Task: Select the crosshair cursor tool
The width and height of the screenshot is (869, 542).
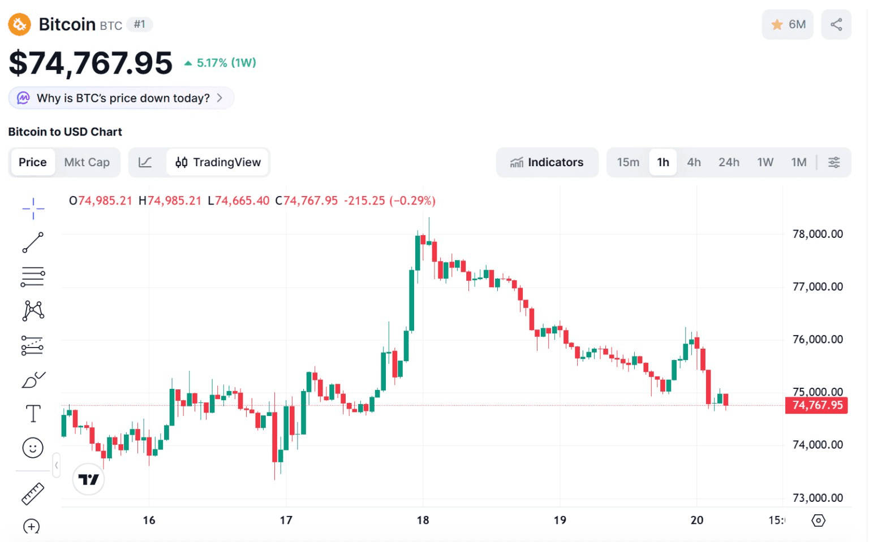Action: [33, 209]
